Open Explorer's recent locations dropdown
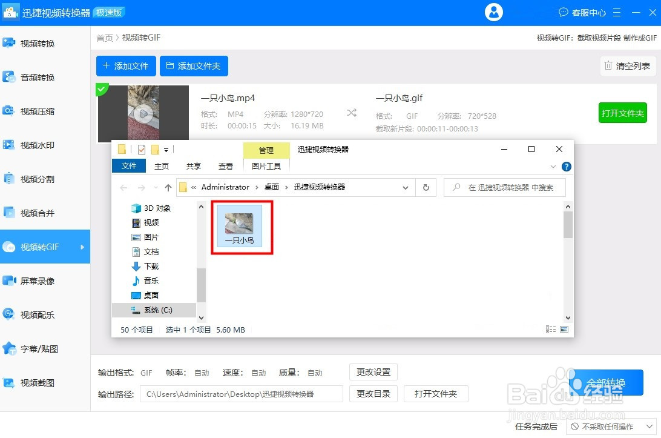Image resolution: width=661 pixels, height=438 pixels. click(156, 187)
